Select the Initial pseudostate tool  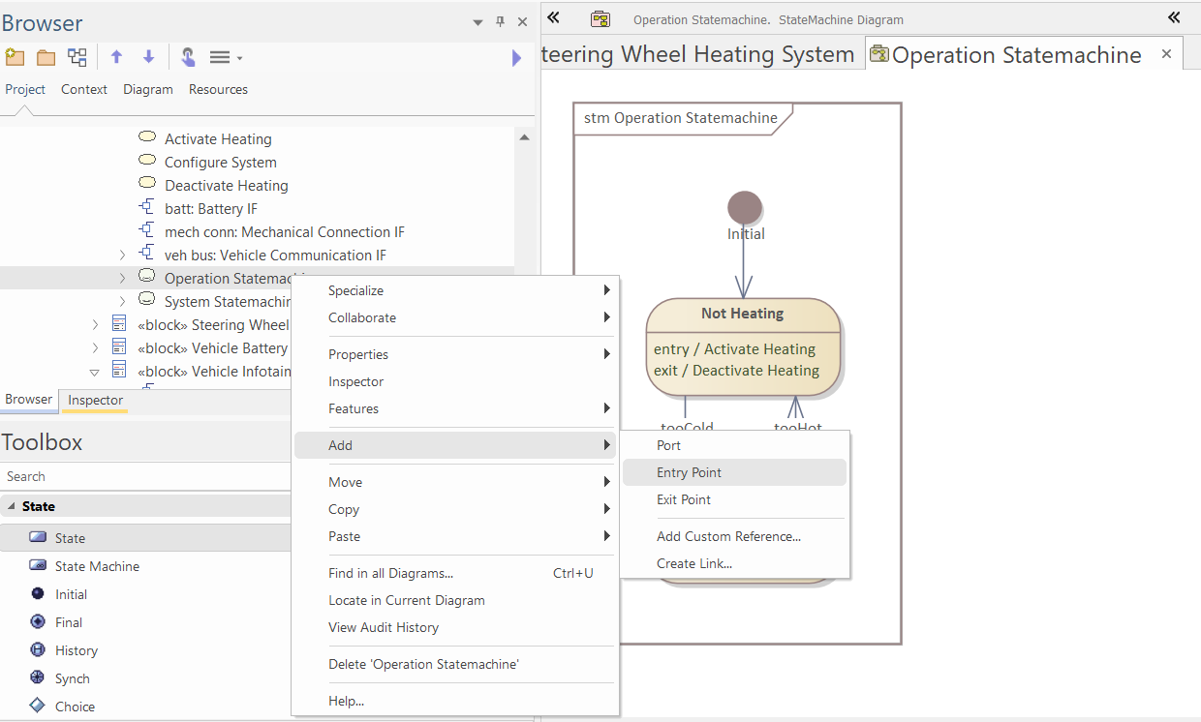click(x=71, y=594)
